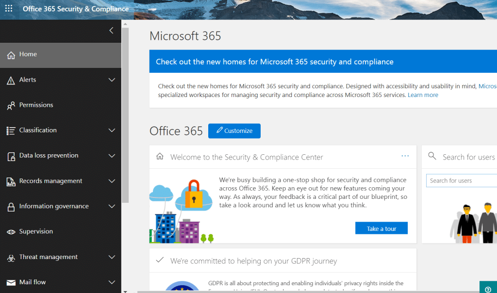Click the Home house icon in sidebar
Image resolution: width=497 pixels, height=293 pixels.
(11, 55)
